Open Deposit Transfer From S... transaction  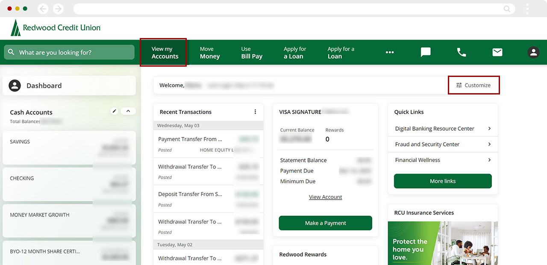[209, 199]
